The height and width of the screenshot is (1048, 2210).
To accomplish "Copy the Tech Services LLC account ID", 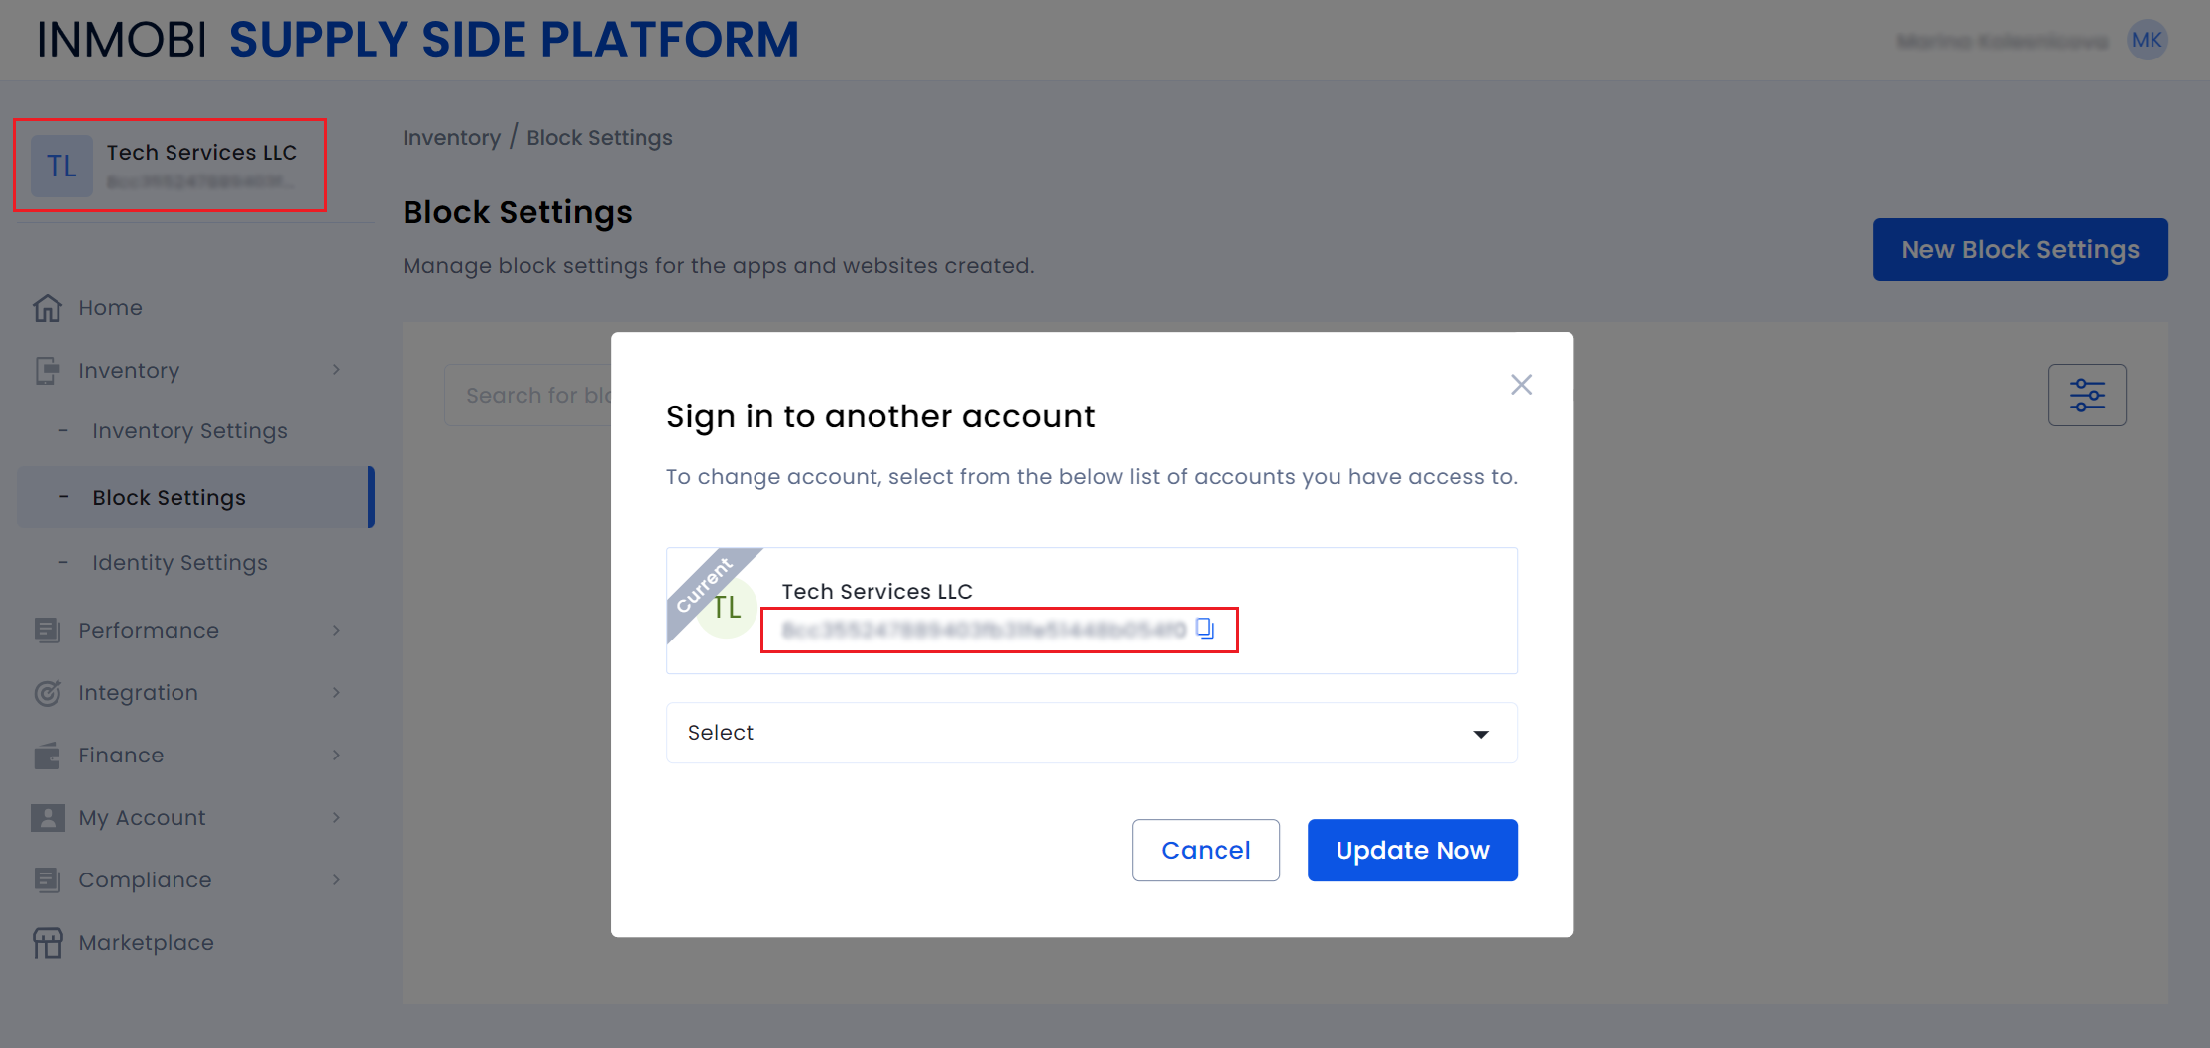I will pos(1205,629).
